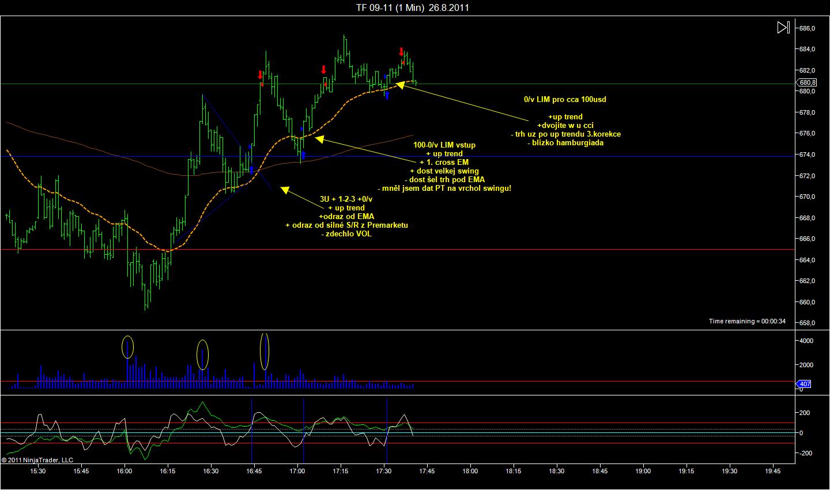
Task: Click the chart title TF 09-11 (1 Min)
Action: point(390,7)
